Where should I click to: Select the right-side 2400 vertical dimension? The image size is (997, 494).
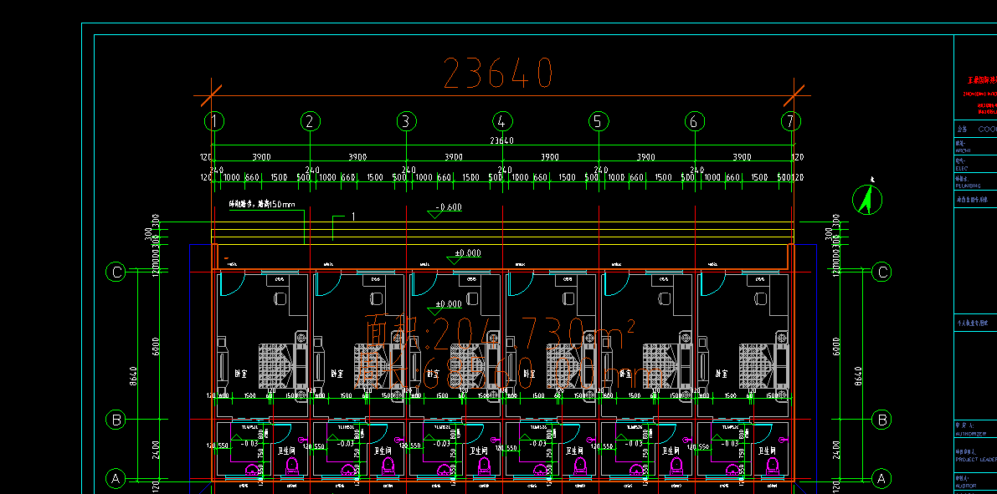pos(836,451)
